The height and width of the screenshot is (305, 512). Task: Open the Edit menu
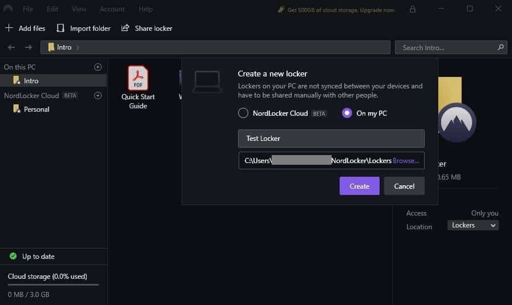pos(53,9)
